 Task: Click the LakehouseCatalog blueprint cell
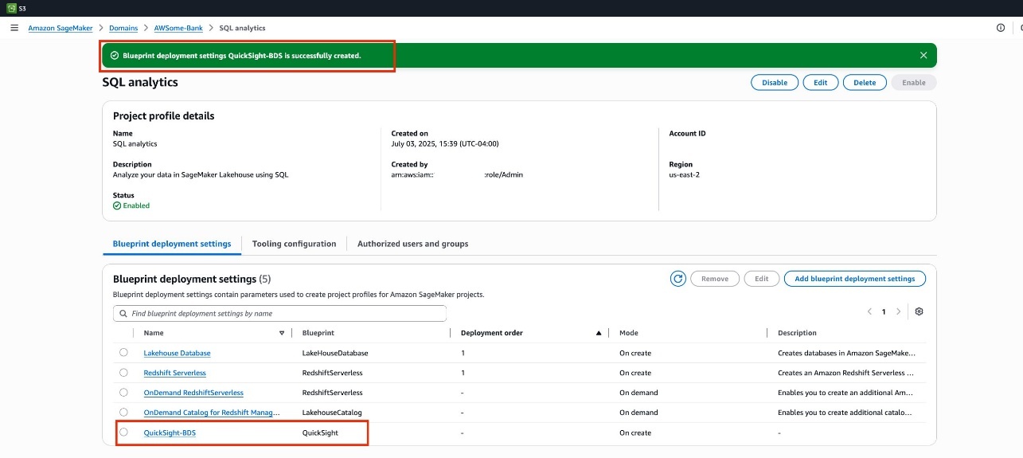pos(332,413)
